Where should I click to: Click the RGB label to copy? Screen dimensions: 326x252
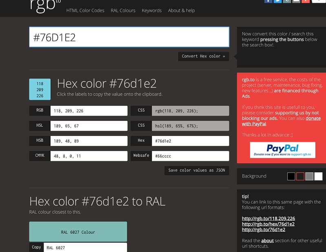pyautogui.click(x=40, y=110)
